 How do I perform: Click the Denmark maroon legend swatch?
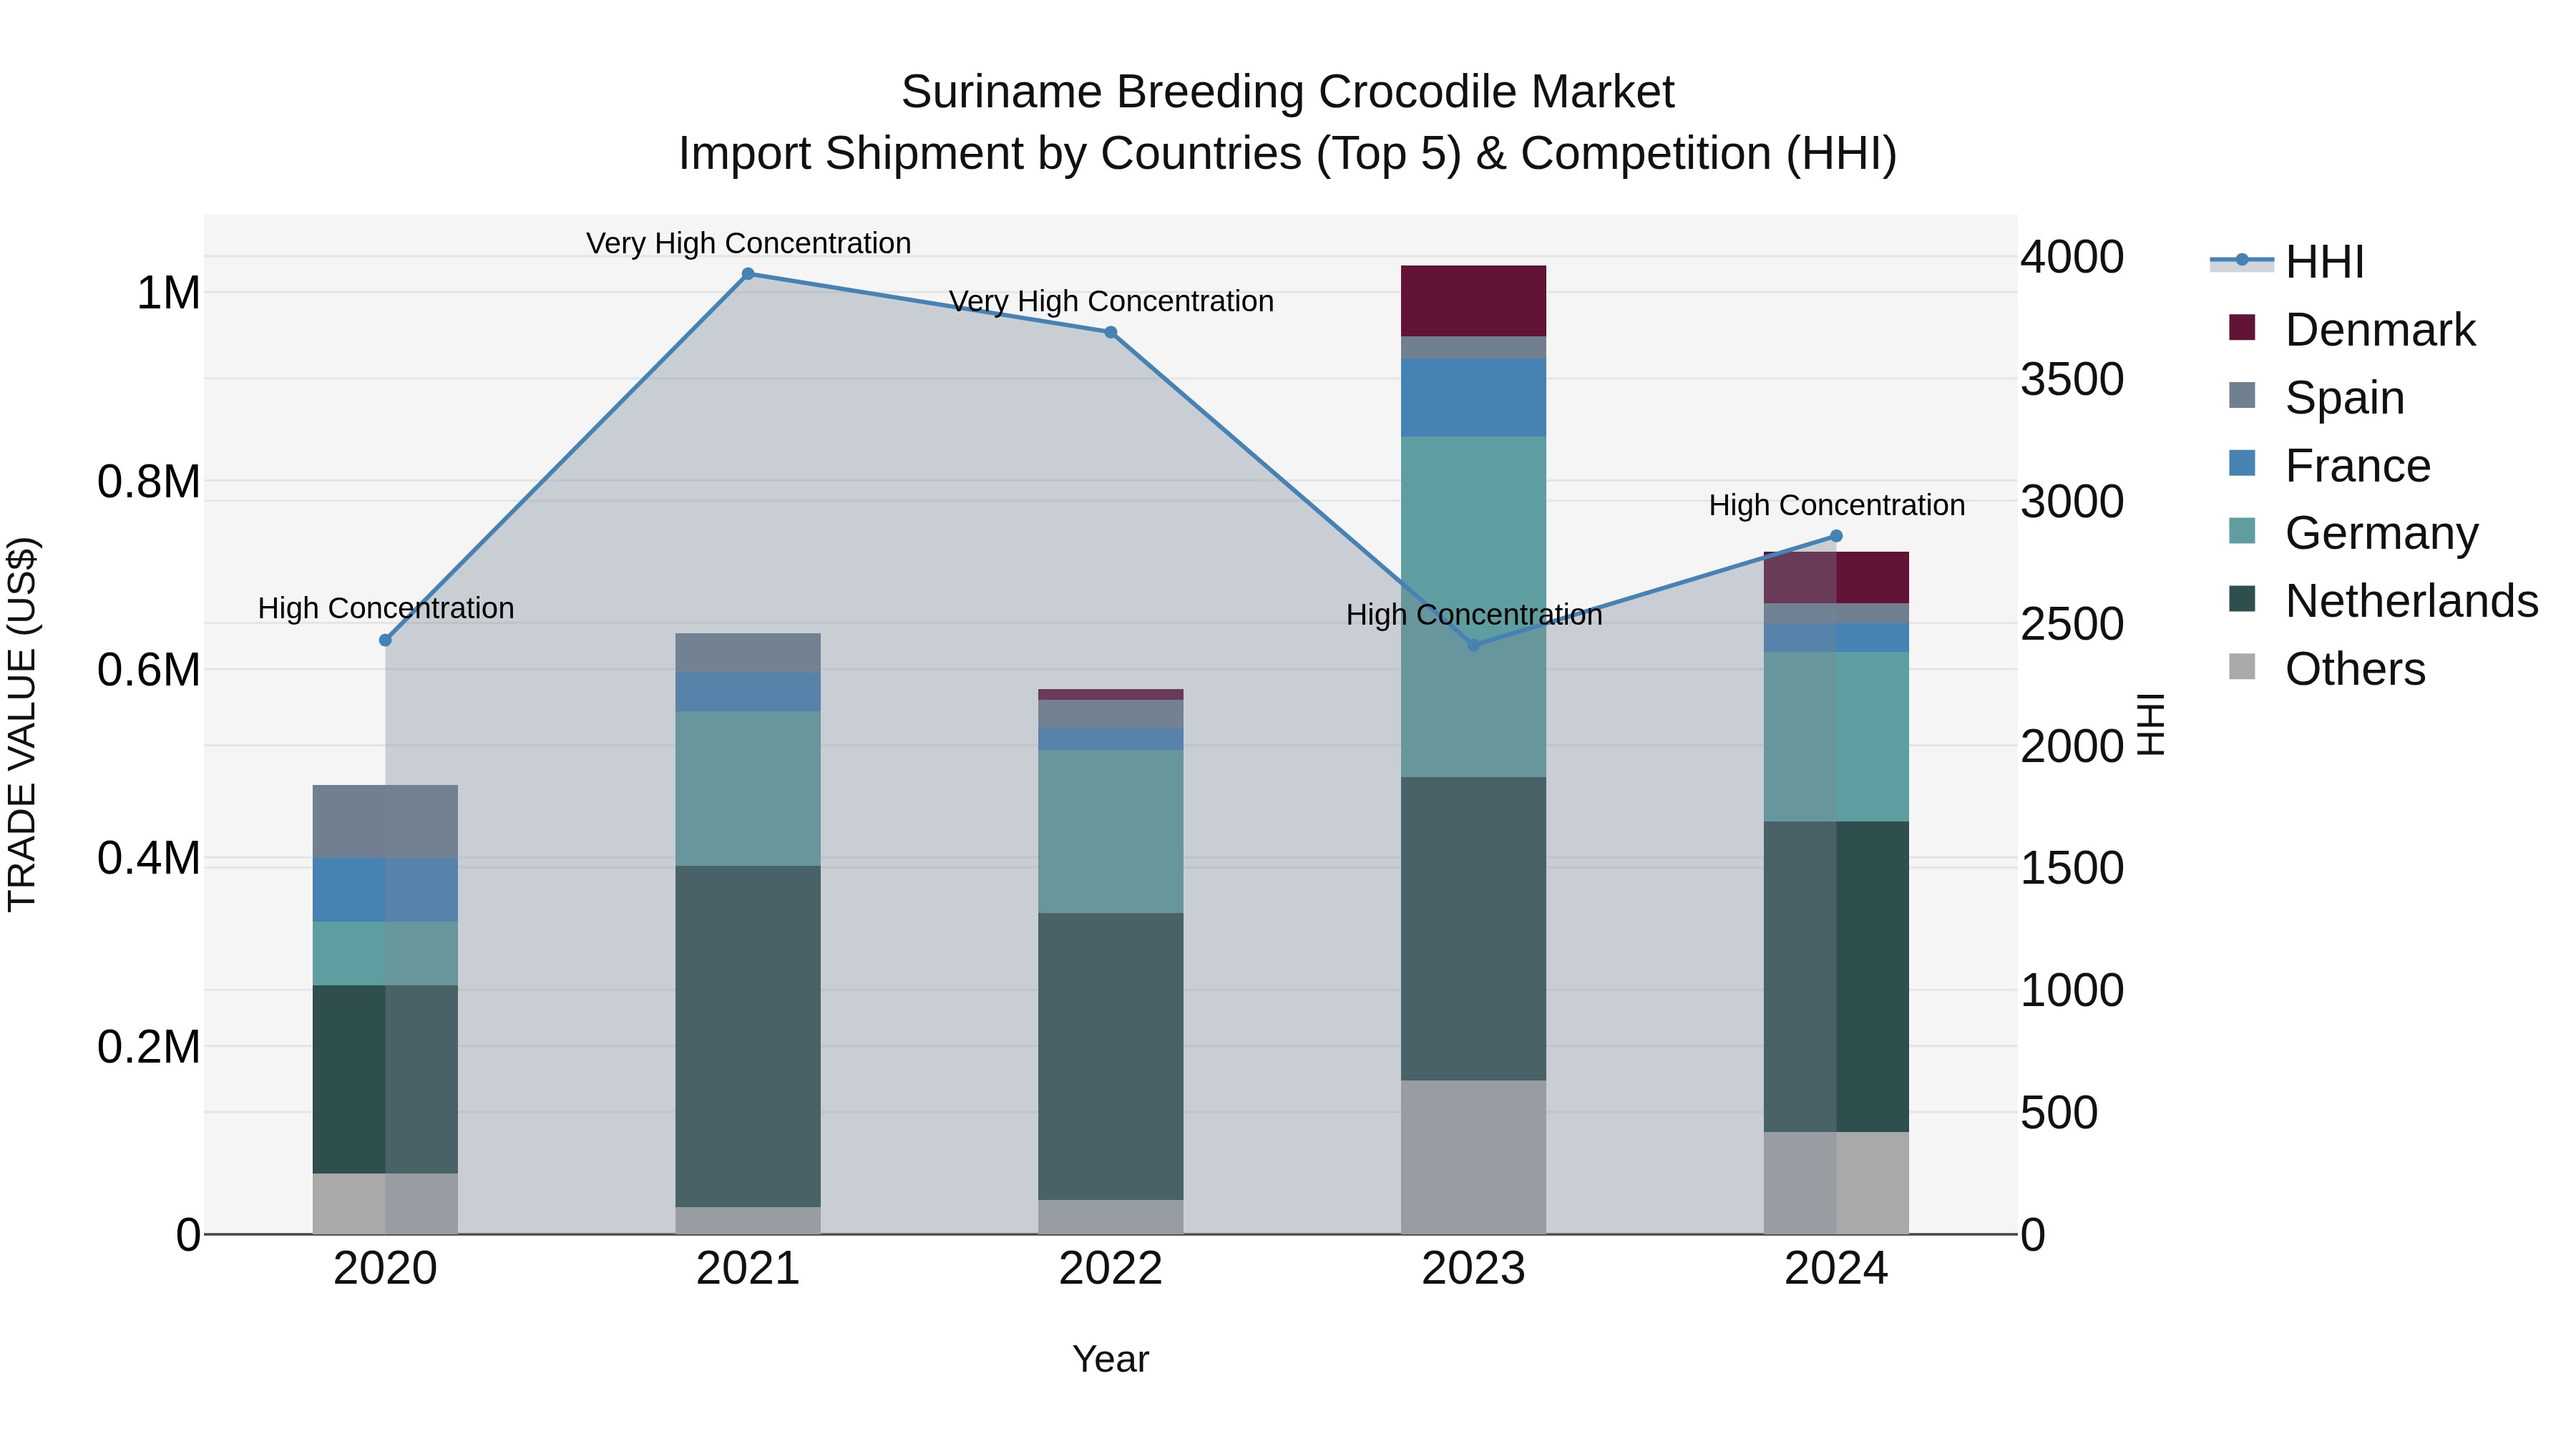pos(2242,327)
